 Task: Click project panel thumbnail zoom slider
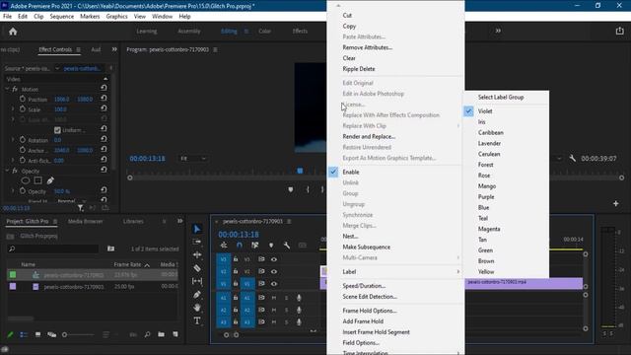point(79,334)
